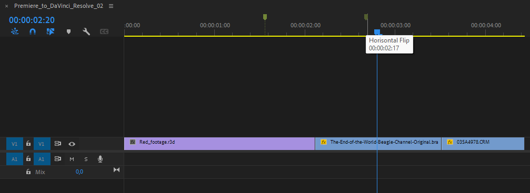Click ruler at 00:00:03:00 label
530x193 pixels.
click(395, 25)
